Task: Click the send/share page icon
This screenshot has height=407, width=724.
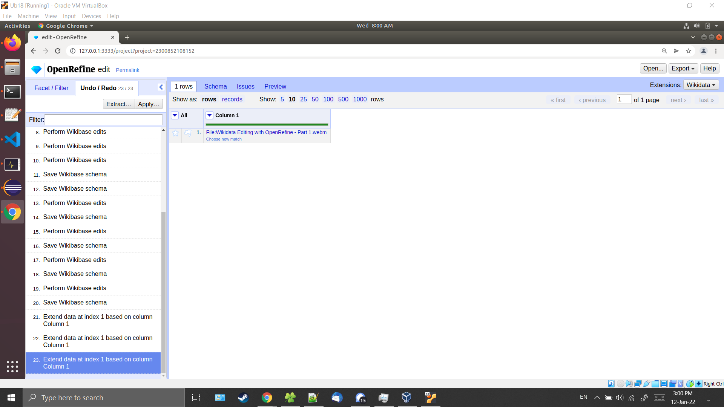Action: point(676,51)
